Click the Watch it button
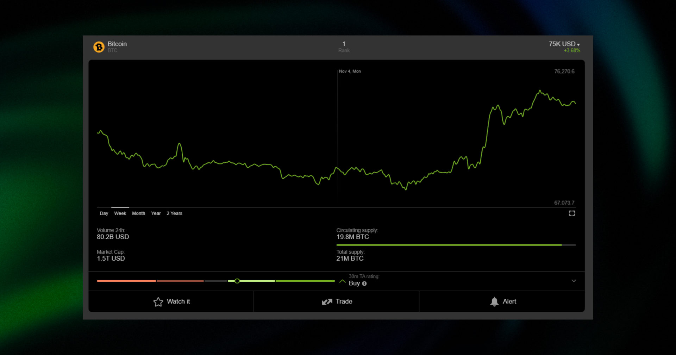This screenshot has height=355, width=676. point(178,301)
